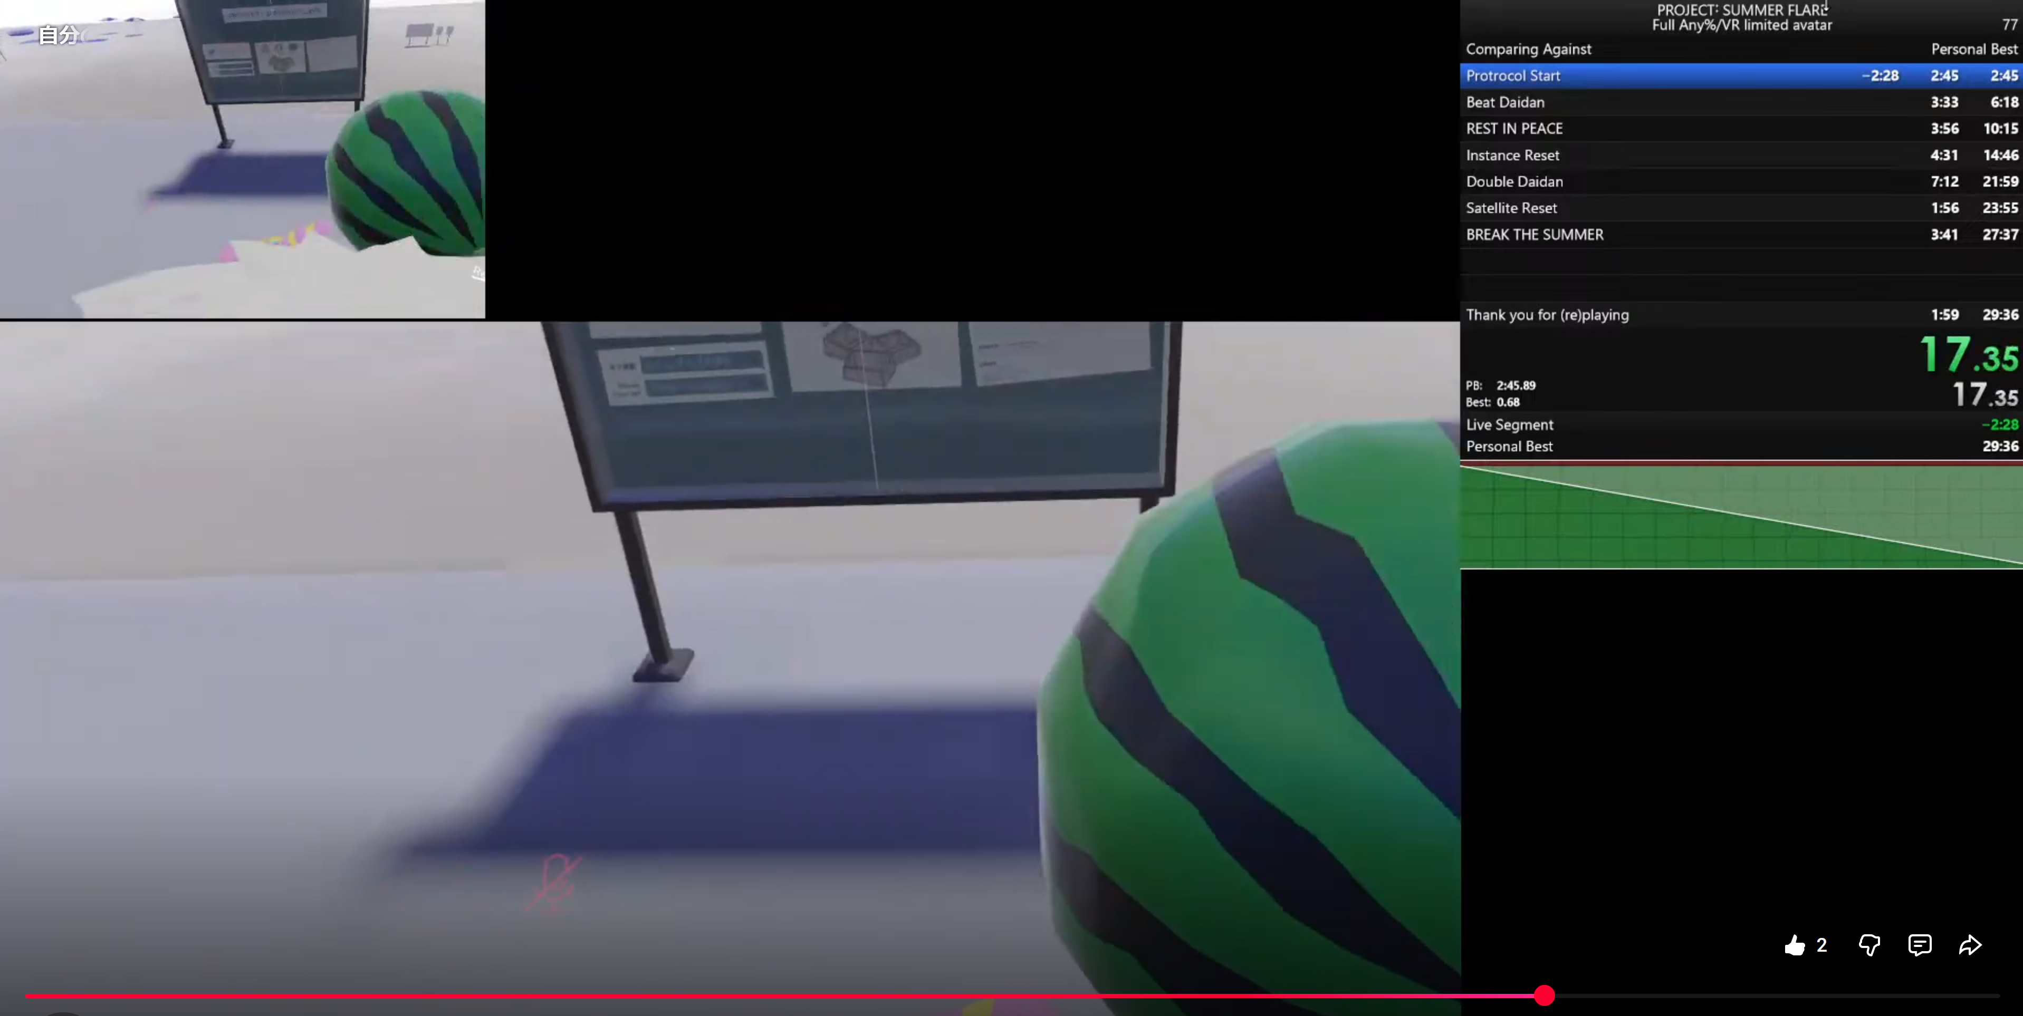This screenshot has width=2023, height=1016.
Task: Select the BREAK THE SUMMER split row
Action: (x=1740, y=235)
